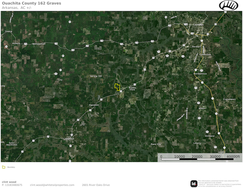Click the yellow property boundary outline
The width and height of the screenshot is (243, 188).
117,87
